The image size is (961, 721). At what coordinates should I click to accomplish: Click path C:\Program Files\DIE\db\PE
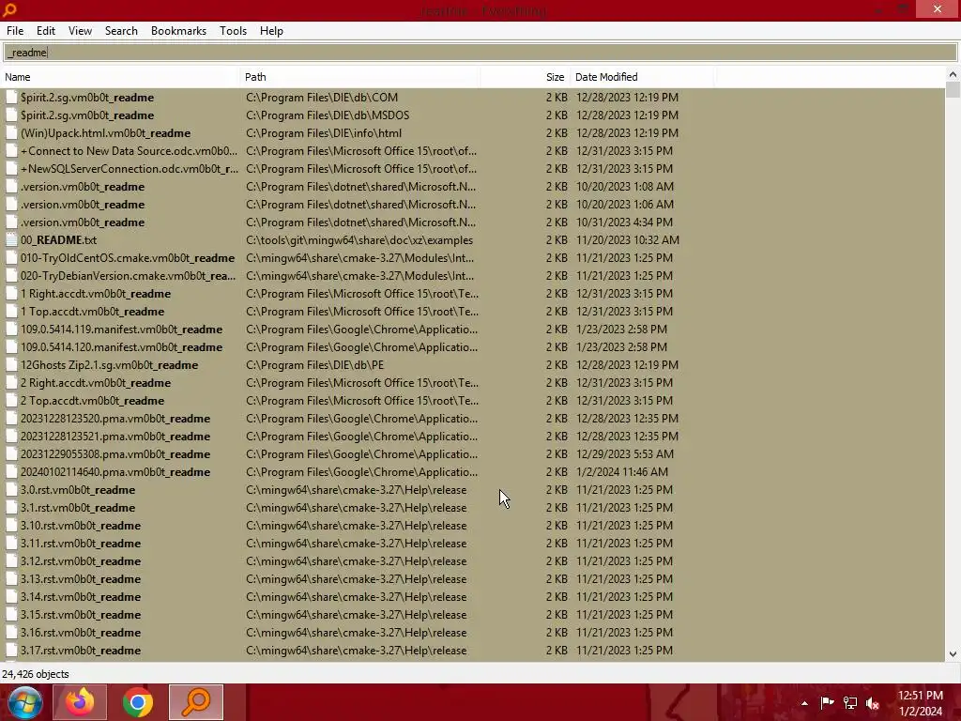click(x=314, y=365)
